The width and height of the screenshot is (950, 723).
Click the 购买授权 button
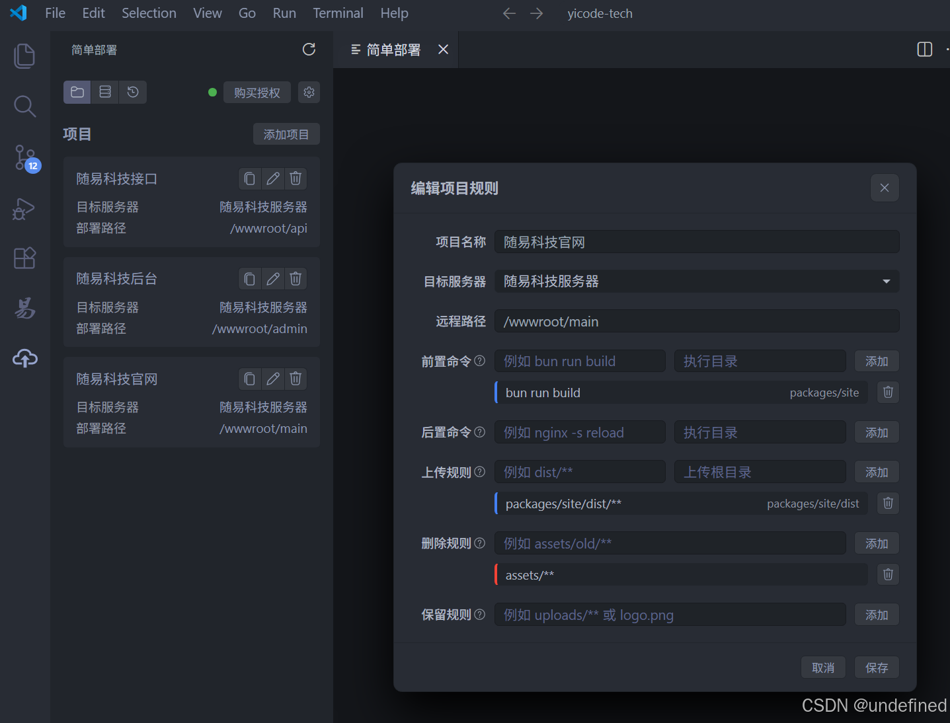pyautogui.click(x=257, y=93)
